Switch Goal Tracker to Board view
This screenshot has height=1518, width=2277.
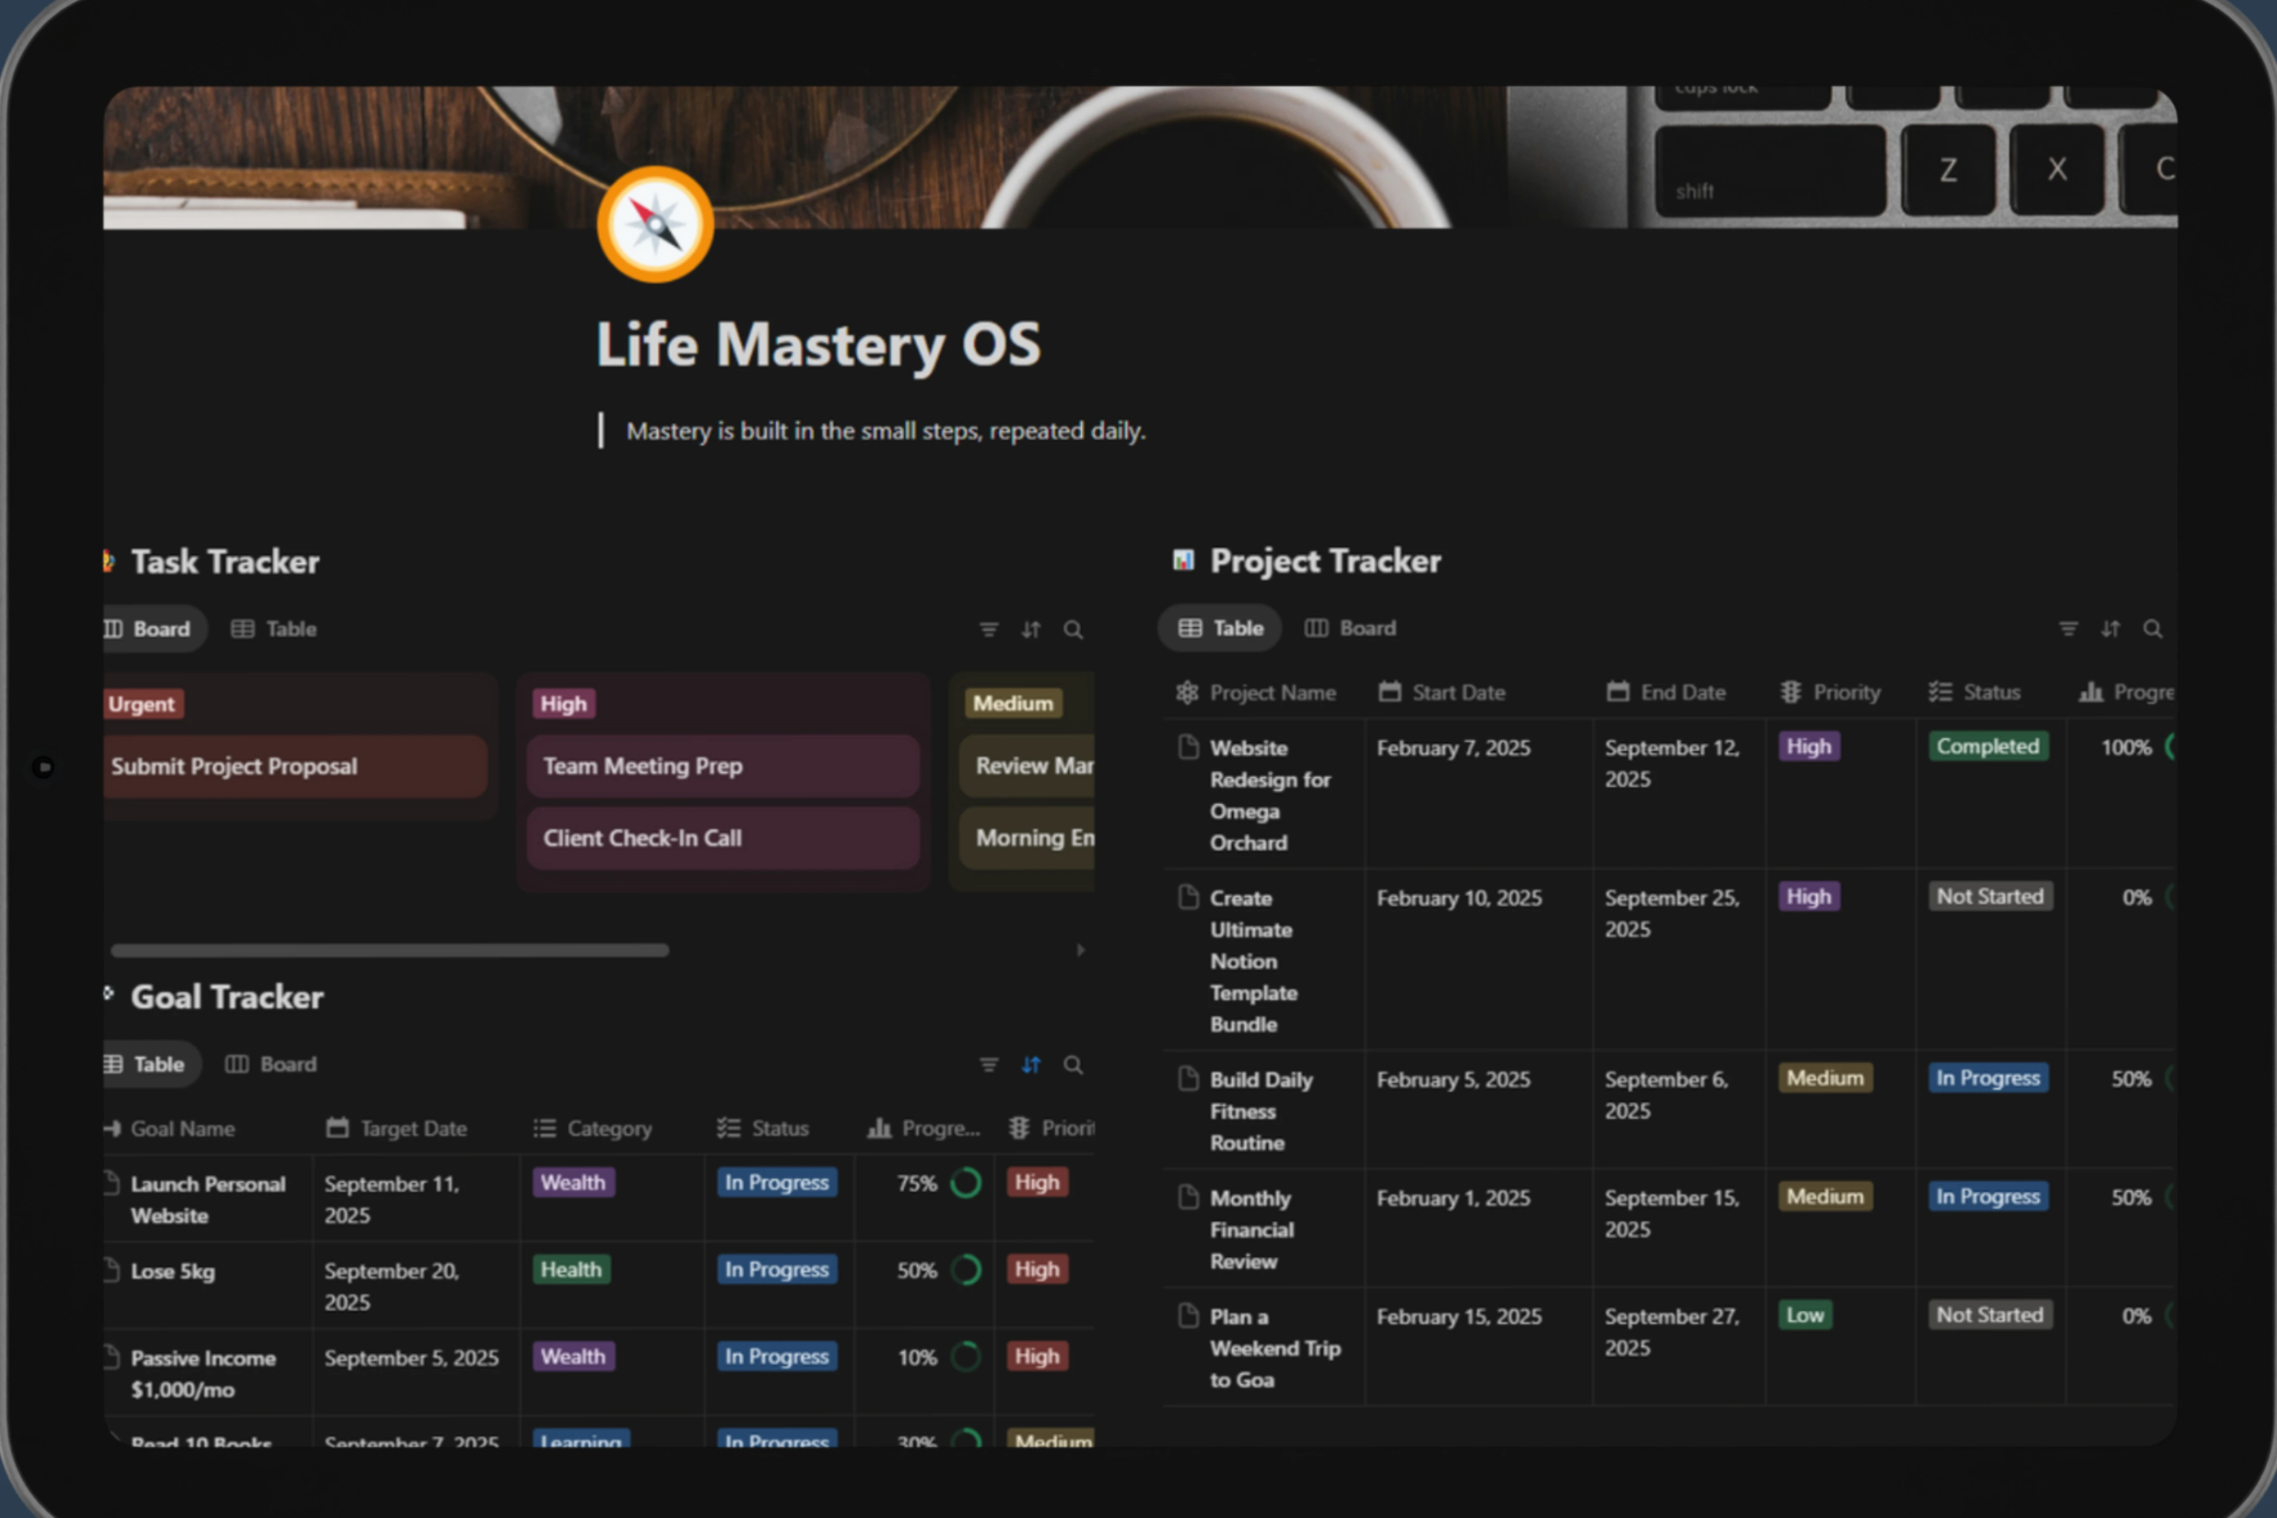pyautogui.click(x=271, y=1065)
